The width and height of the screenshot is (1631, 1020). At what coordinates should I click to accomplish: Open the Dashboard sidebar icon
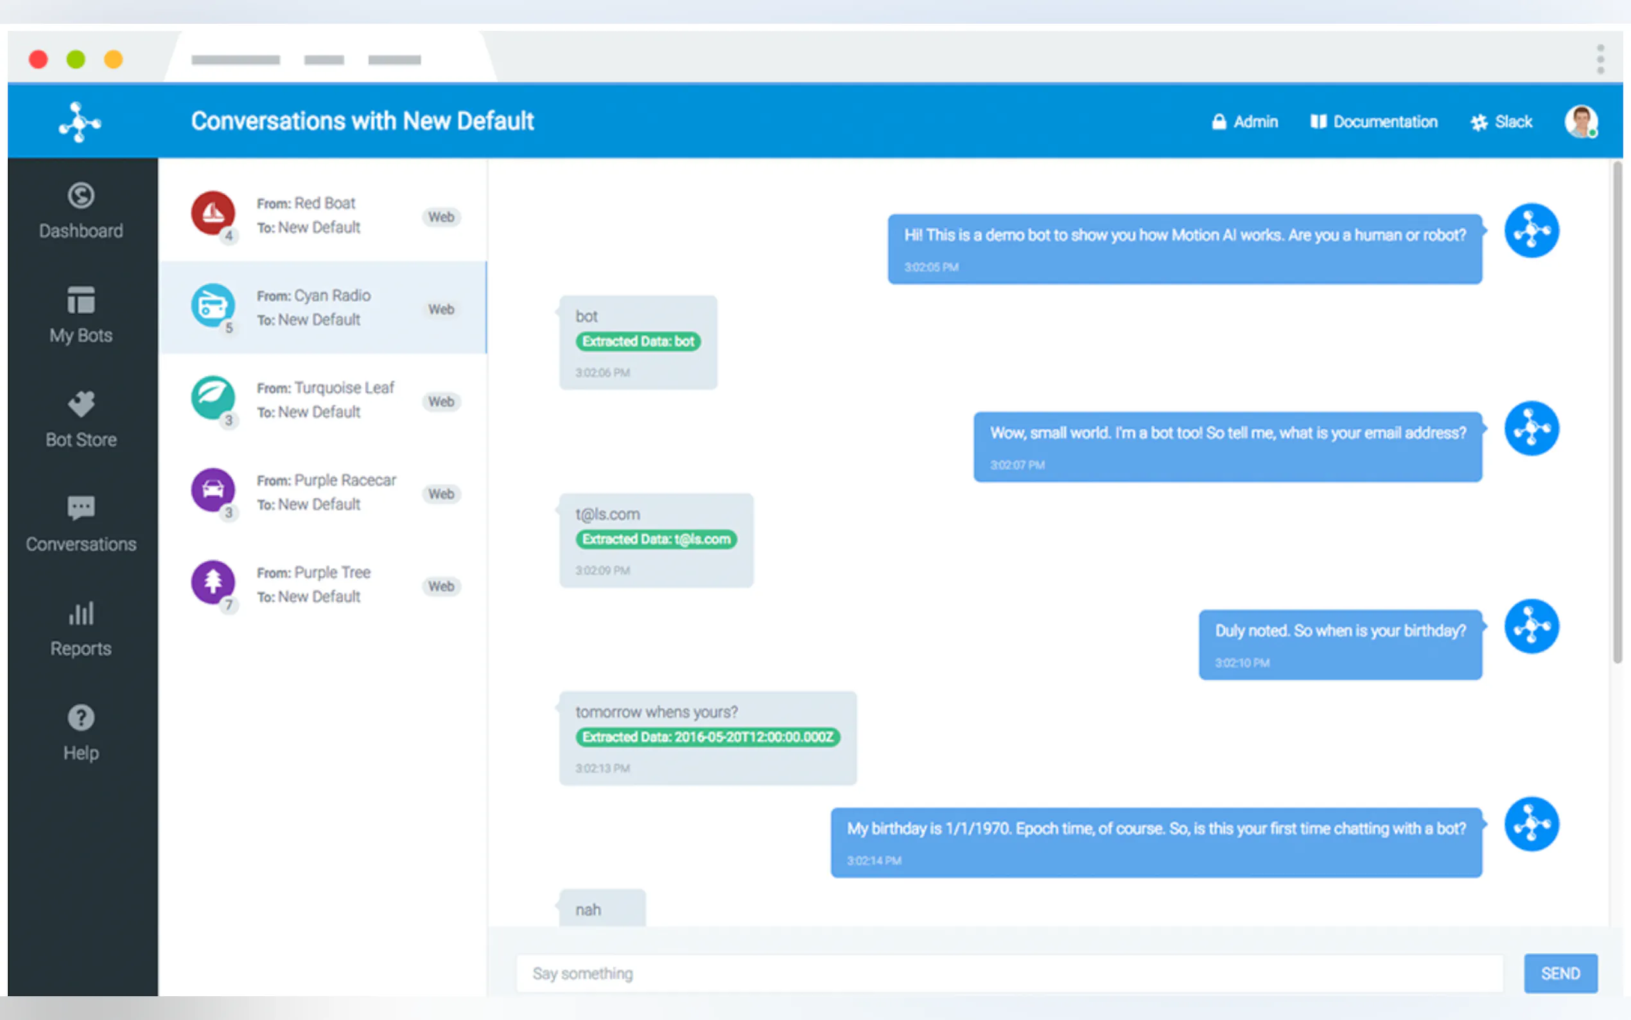coord(81,197)
